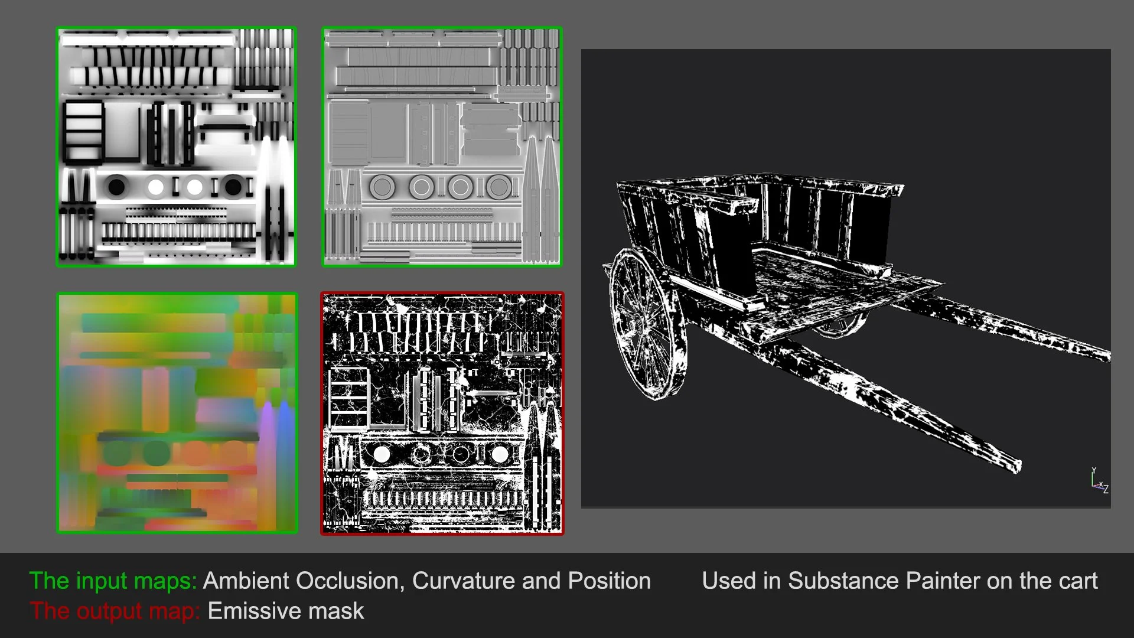Click right solid white circle in Emissive mask
The height and width of the screenshot is (638, 1134).
click(500, 454)
